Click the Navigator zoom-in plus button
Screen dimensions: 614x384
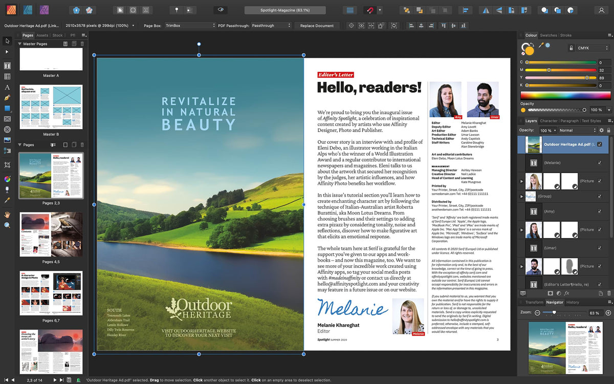608,313
